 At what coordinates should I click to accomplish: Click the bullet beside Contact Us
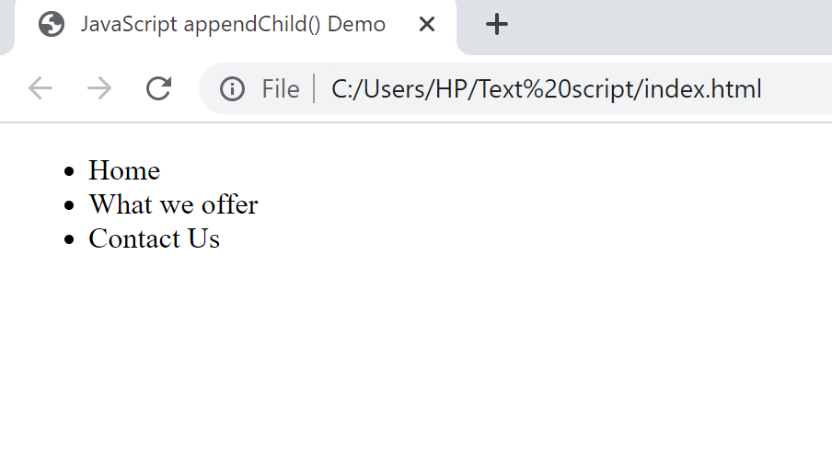[69, 239]
